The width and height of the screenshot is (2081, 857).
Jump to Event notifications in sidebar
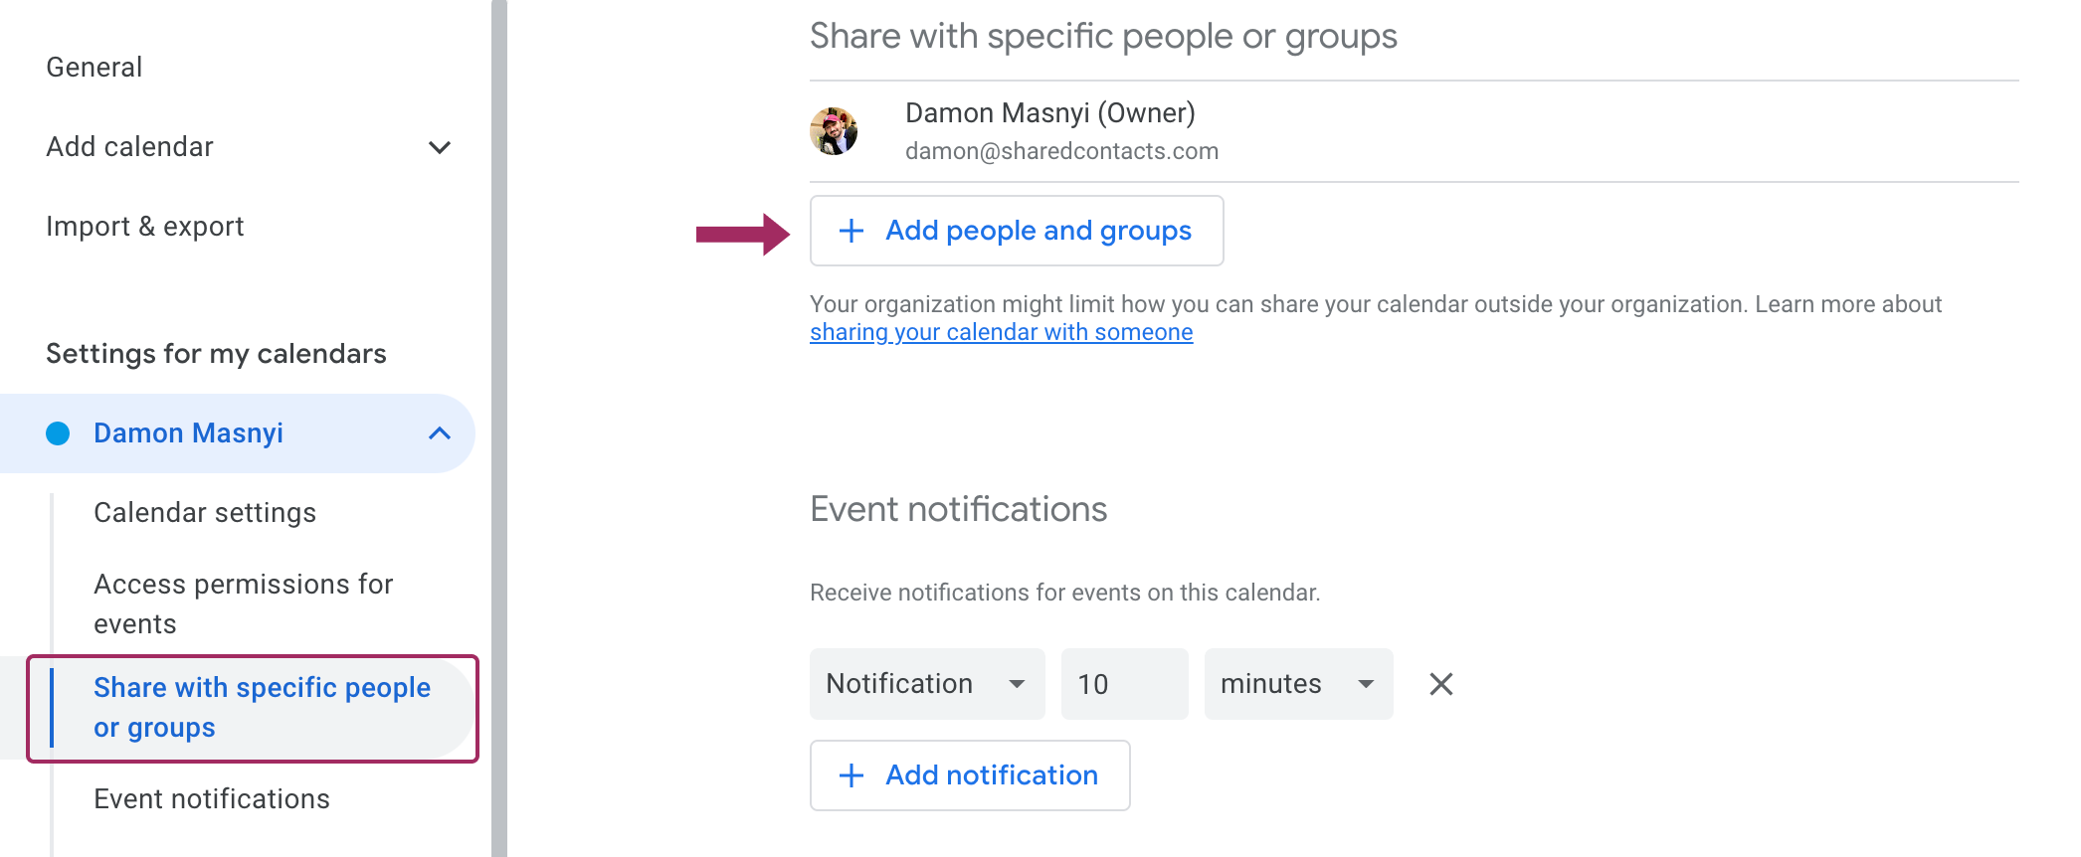pos(212,799)
